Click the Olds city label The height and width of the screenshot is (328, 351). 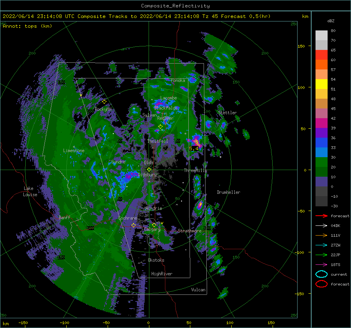pos(149,163)
